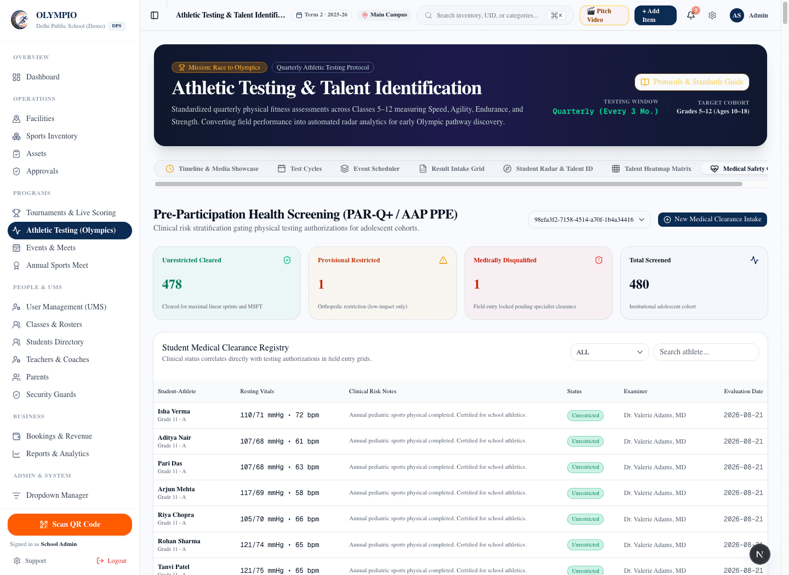The image size is (789, 575).
Task: Click the floating N badge icon
Action: pyautogui.click(x=759, y=554)
